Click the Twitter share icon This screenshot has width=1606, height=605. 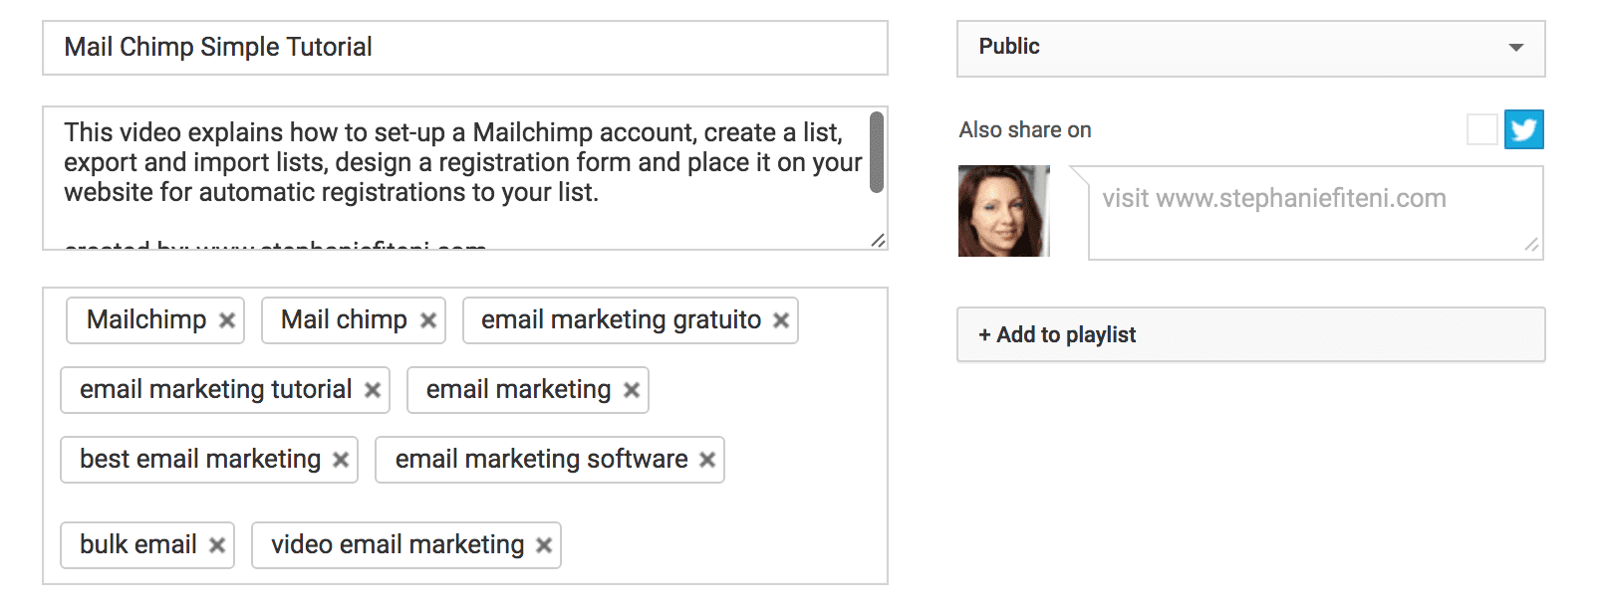click(x=1524, y=129)
